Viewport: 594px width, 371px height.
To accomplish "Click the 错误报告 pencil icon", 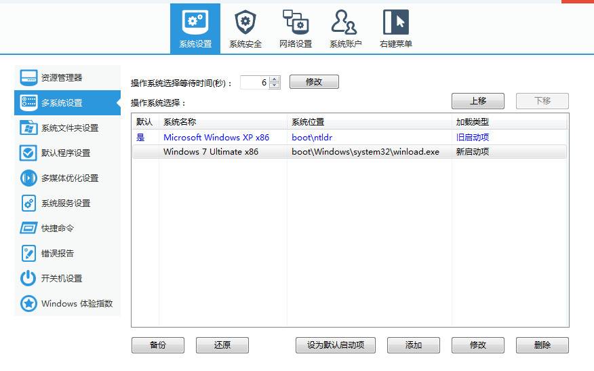I will pos(28,253).
